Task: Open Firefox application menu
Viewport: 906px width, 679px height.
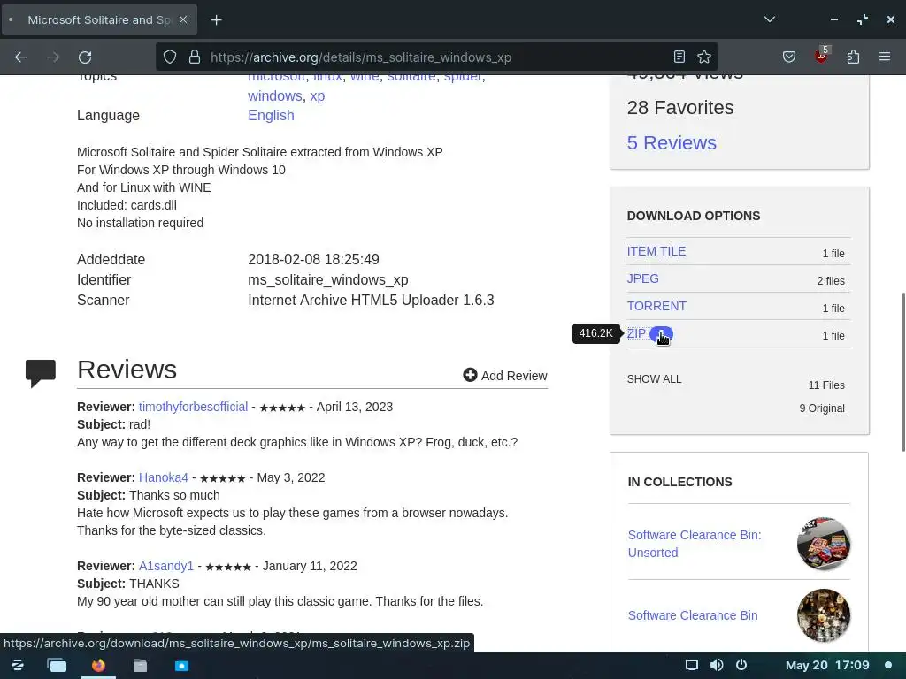Action: (x=885, y=57)
